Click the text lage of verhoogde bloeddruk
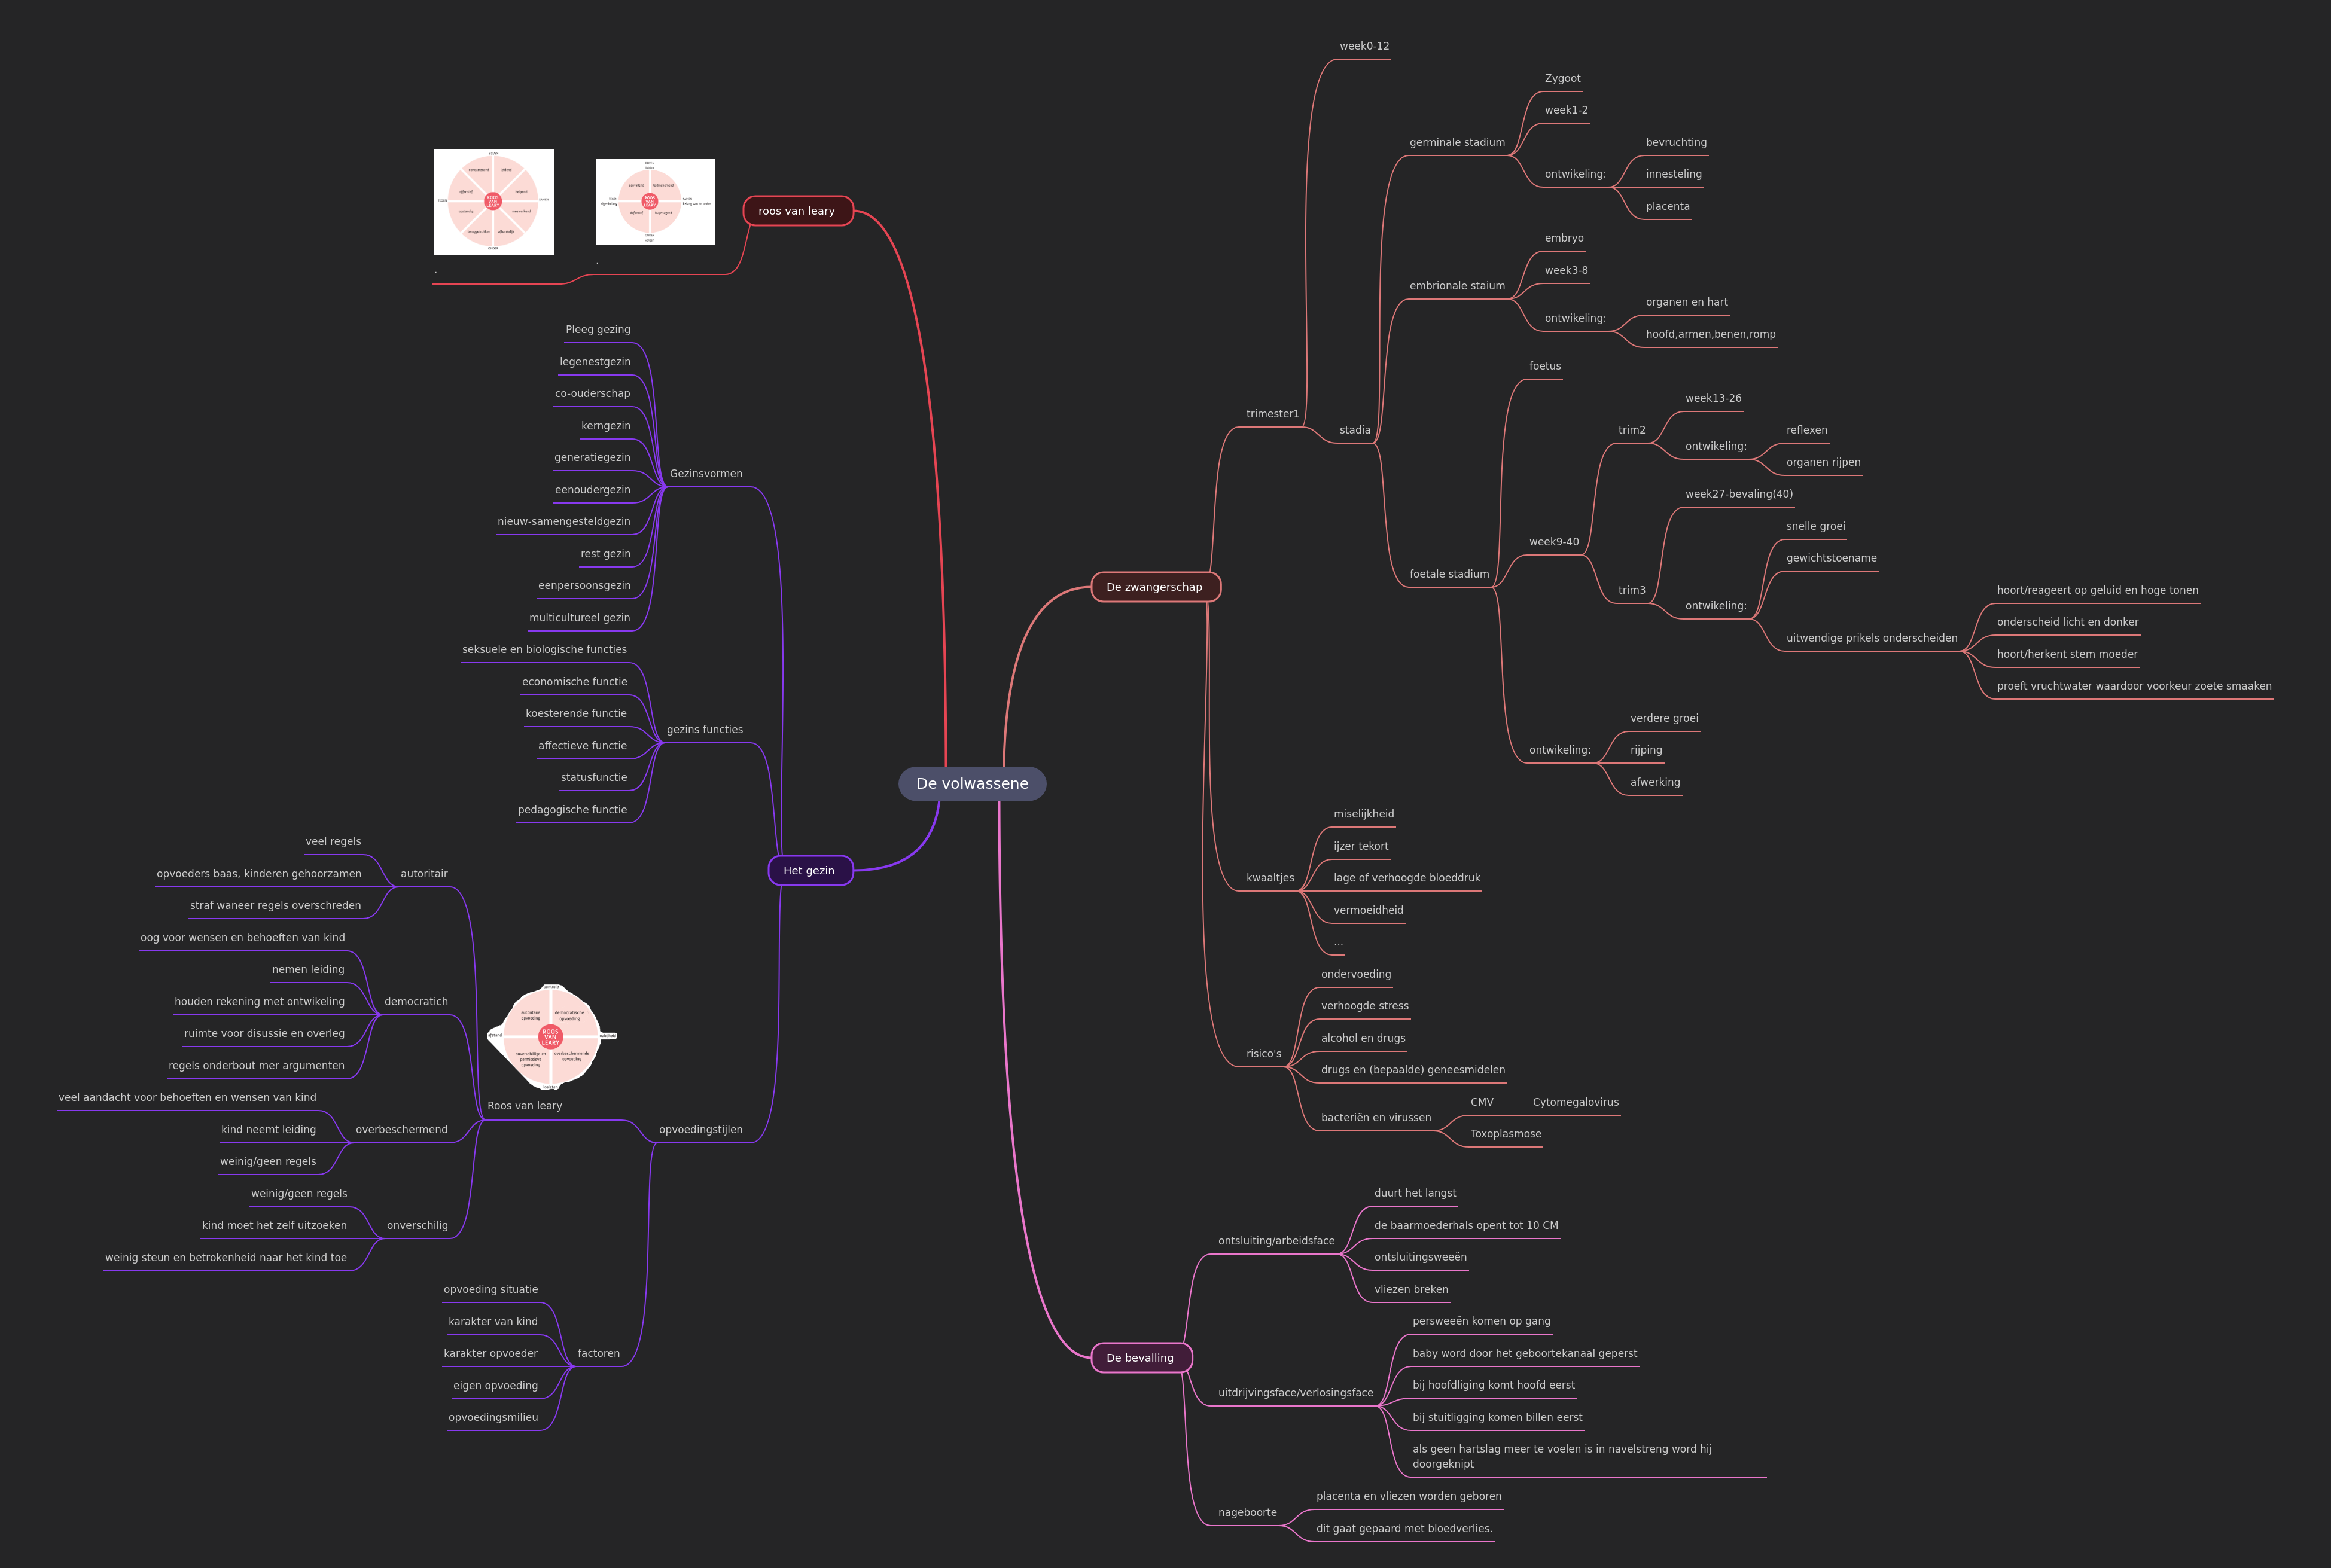The image size is (2331, 1568). tap(1406, 878)
